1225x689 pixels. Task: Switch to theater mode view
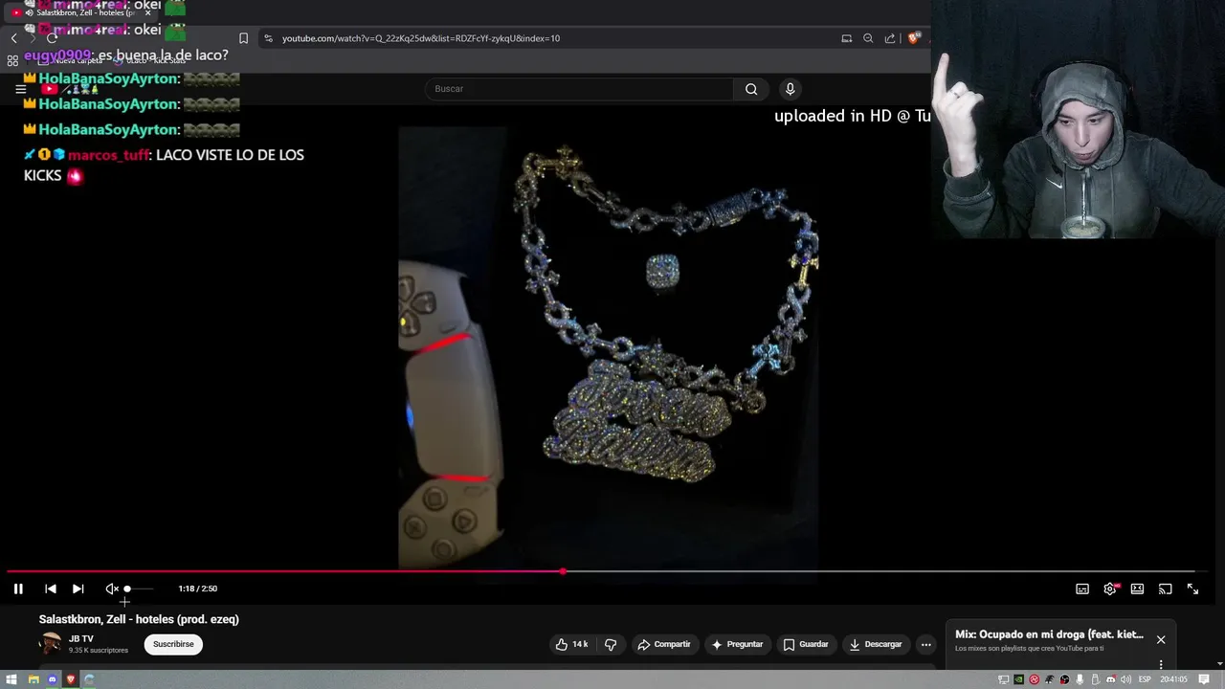pyautogui.click(x=1137, y=589)
